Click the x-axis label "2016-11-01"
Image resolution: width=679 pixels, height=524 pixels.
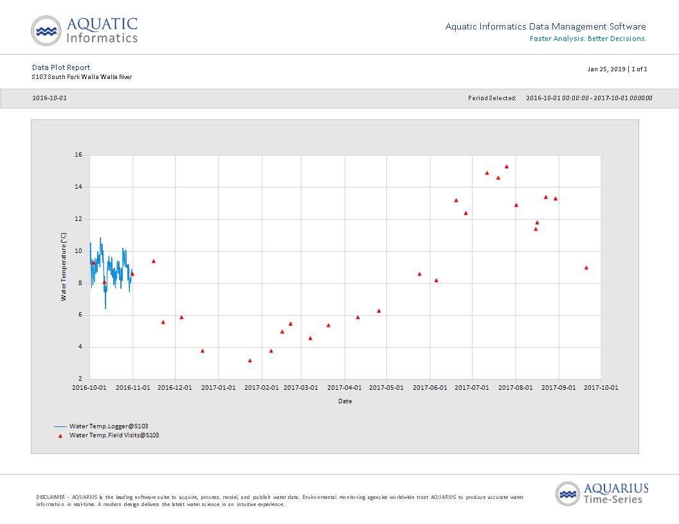(x=133, y=388)
